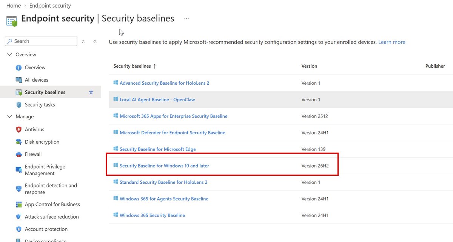Open Account protection in sidebar
Viewport: 453px width, 242px height.
46,229
